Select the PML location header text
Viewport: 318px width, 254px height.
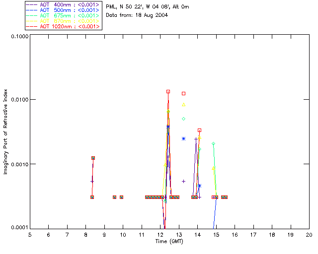click(148, 7)
